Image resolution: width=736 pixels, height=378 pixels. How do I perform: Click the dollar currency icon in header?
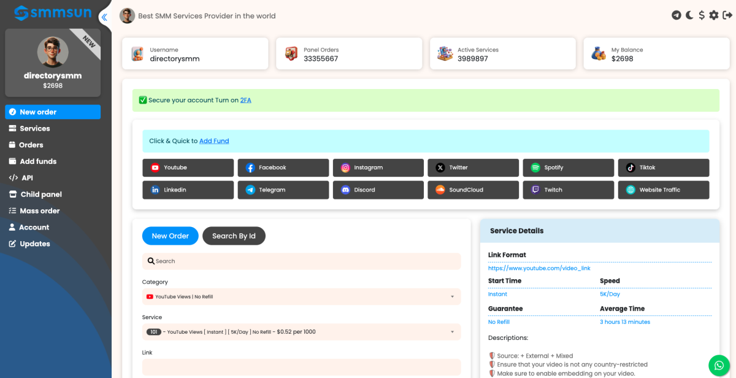click(702, 15)
